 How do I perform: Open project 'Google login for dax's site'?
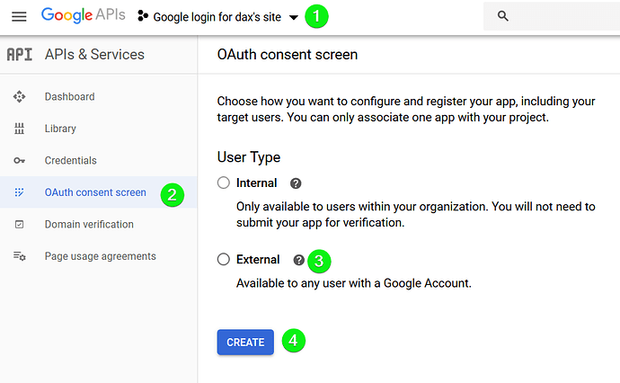point(217,17)
